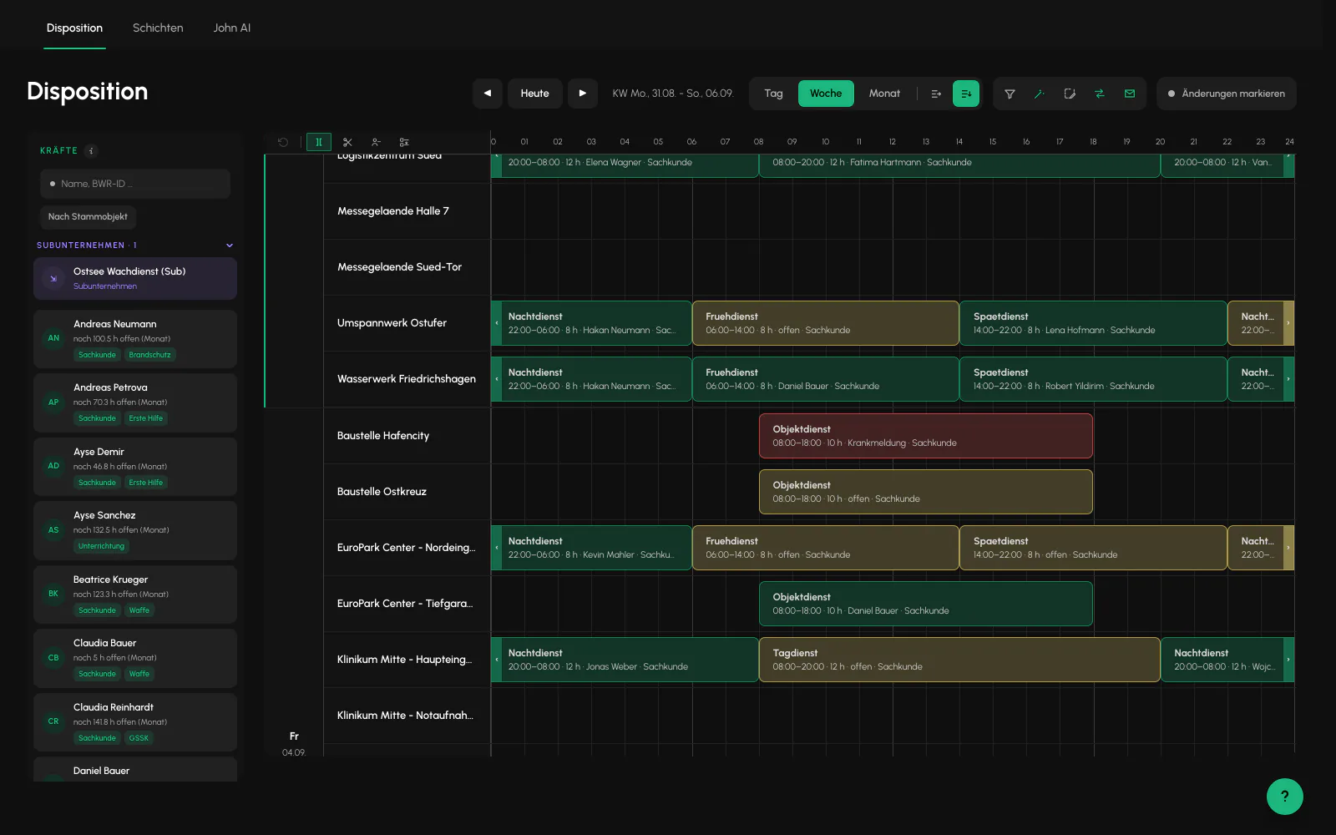The image size is (1336, 835).
Task: Select Ayse Sanchez staff card
Action: point(135,530)
